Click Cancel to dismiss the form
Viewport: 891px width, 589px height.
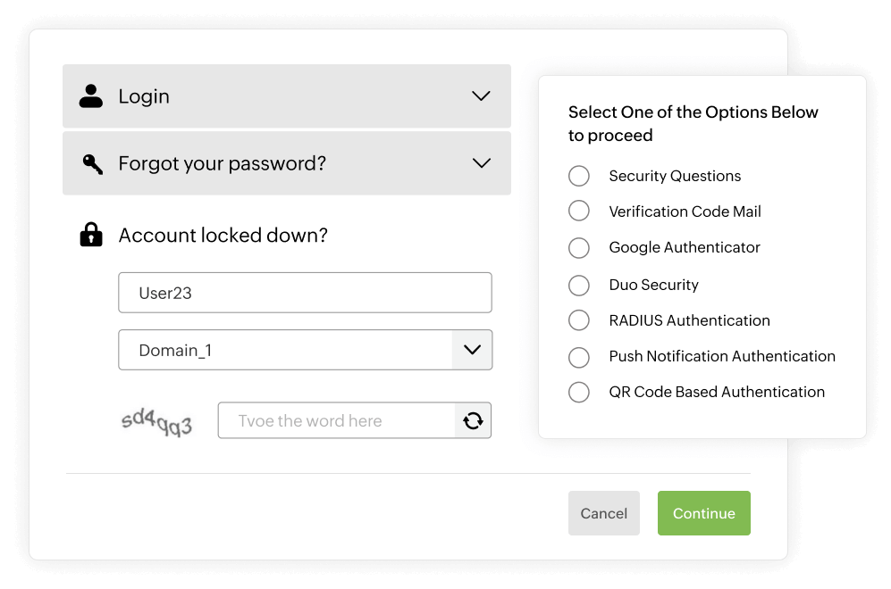point(603,513)
